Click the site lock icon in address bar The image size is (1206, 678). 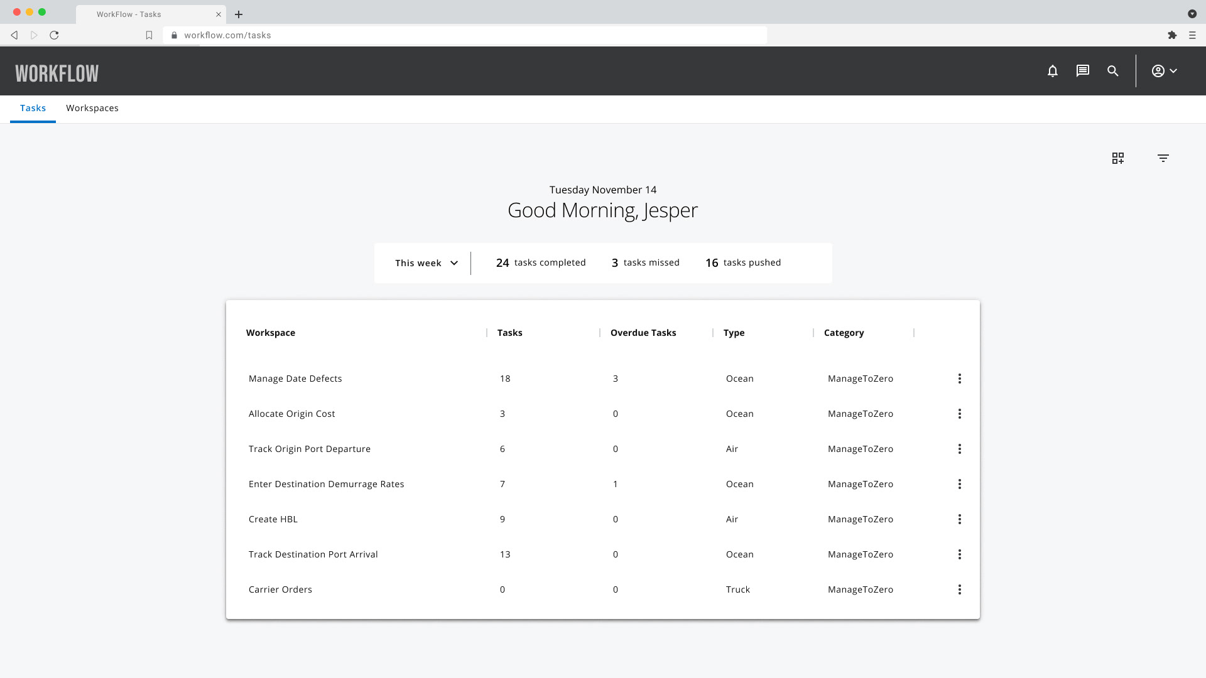pyautogui.click(x=174, y=35)
